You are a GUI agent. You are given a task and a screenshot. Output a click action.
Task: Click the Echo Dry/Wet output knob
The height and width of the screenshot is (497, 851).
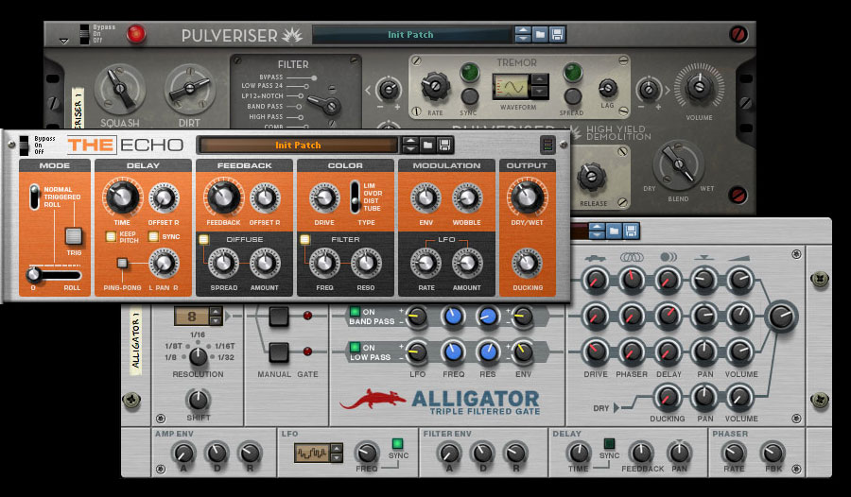(527, 197)
